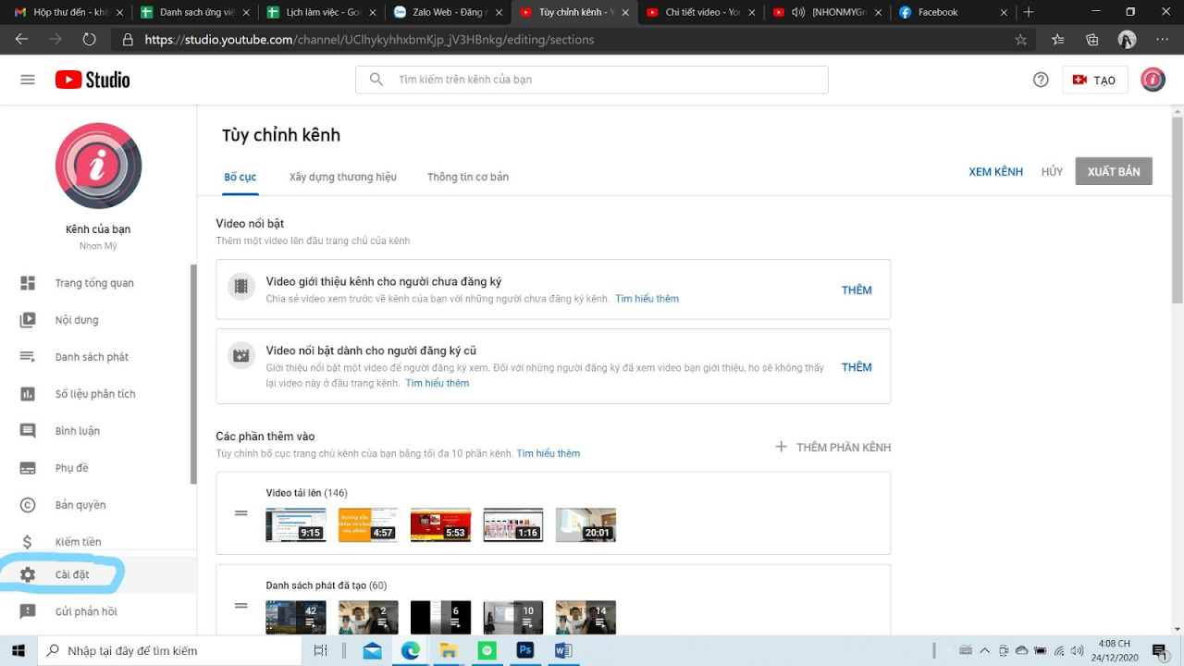Open Tìm hiểu thêm link about channel trailers
The image size is (1184, 666).
tap(647, 298)
